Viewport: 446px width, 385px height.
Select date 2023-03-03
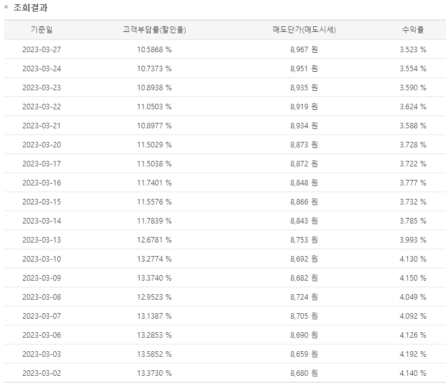(42, 354)
